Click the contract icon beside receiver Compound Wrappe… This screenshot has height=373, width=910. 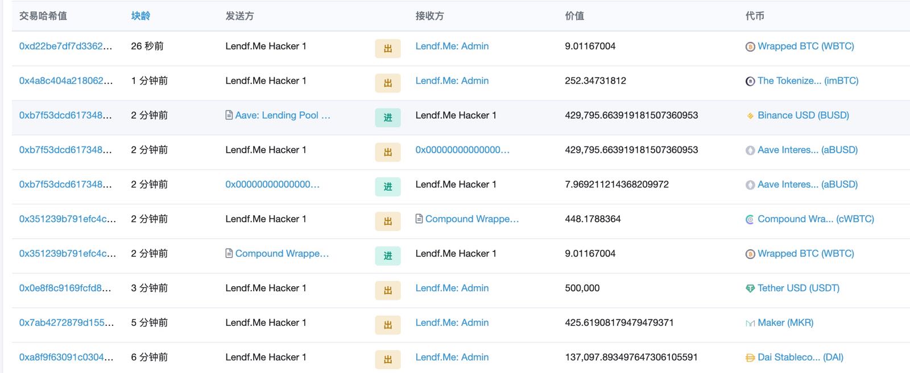(419, 219)
